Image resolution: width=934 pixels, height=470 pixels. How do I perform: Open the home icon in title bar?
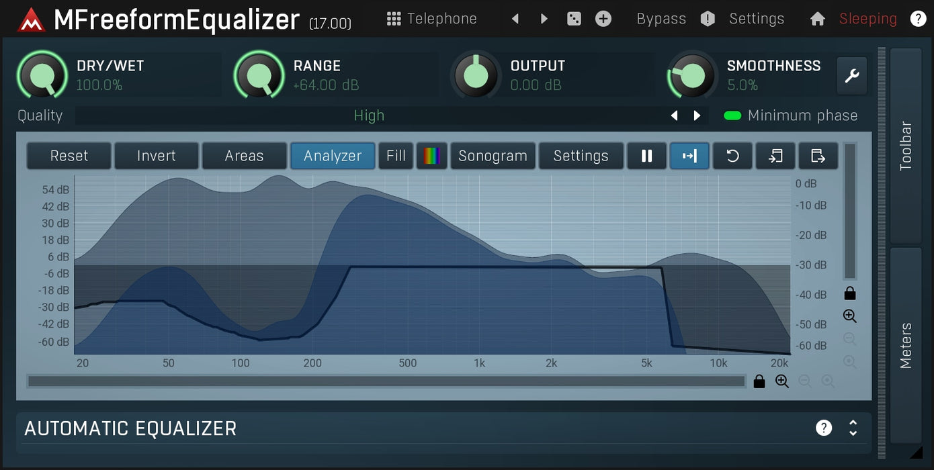click(x=817, y=19)
